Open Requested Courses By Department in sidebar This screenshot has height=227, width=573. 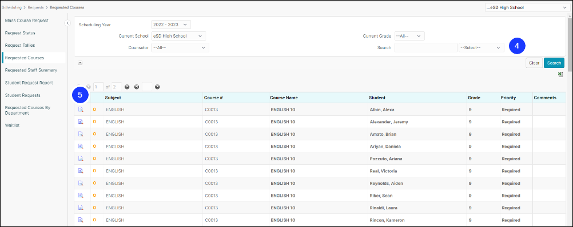(27, 111)
